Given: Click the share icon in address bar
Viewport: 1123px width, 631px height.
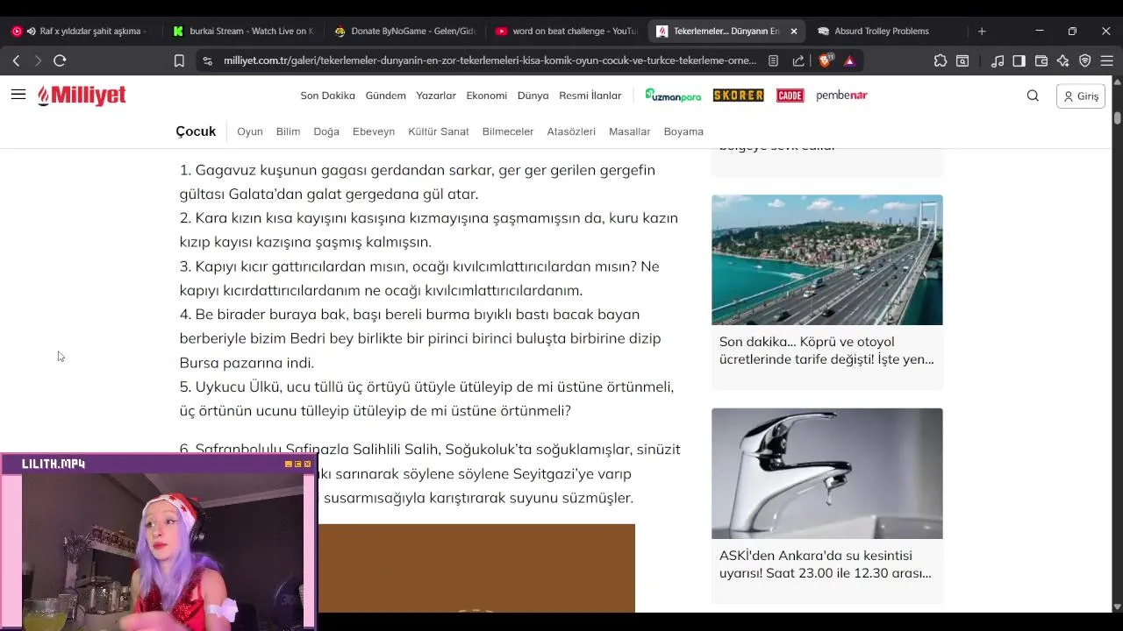Looking at the screenshot, I should [x=798, y=60].
